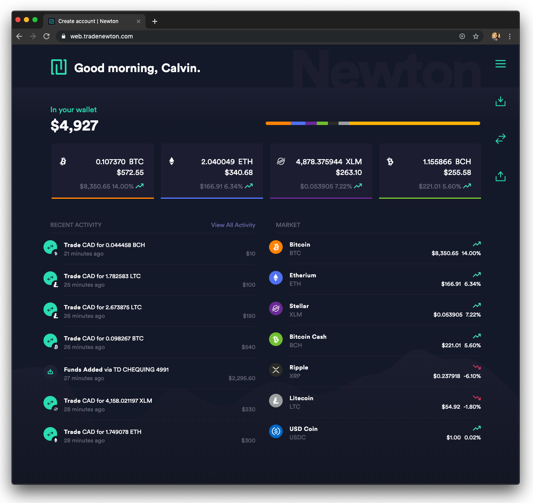
Task: Open the View All Activity link
Action: pos(233,225)
